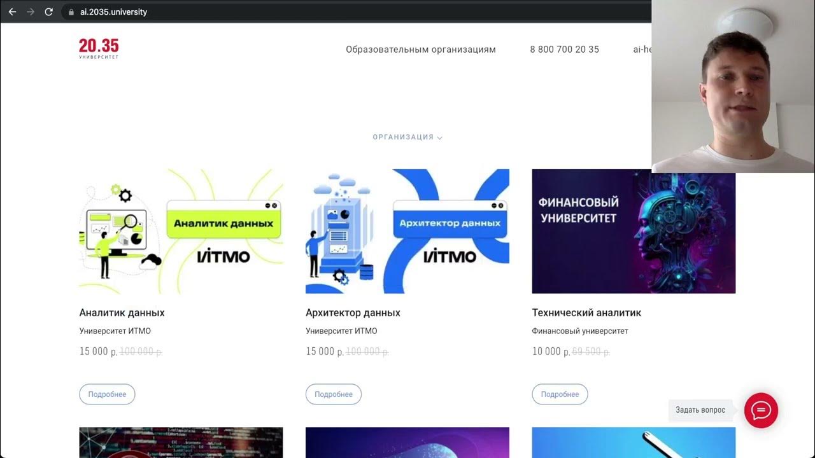Click Подробнее under Архитектор данных
The image size is (815, 458).
(x=334, y=394)
